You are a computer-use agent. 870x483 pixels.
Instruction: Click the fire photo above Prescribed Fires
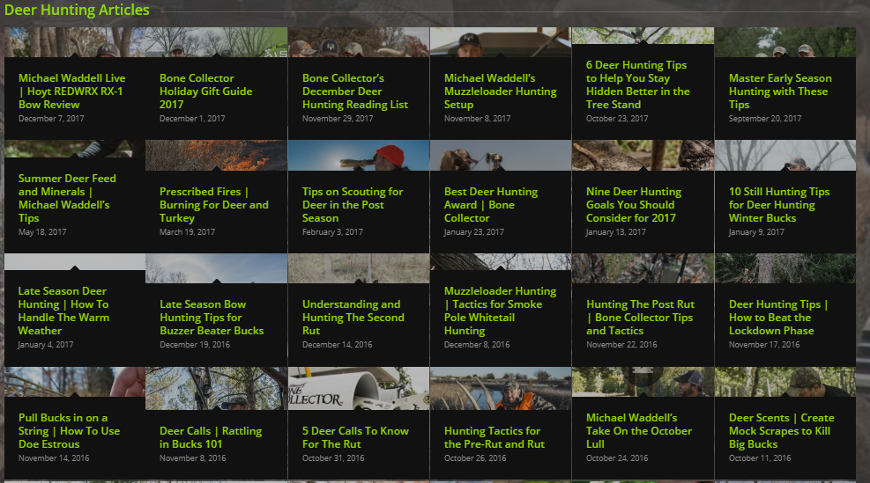pyautogui.click(x=216, y=155)
